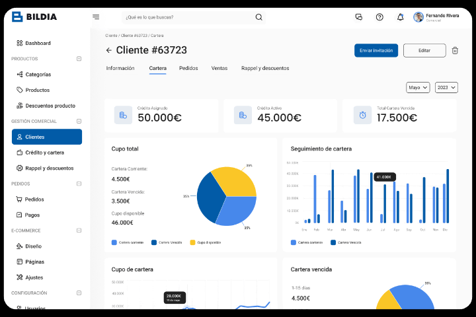This screenshot has width=476, height=317.
Task: Click the dark blue slice of Cupo total pie
Action: tap(210, 199)
